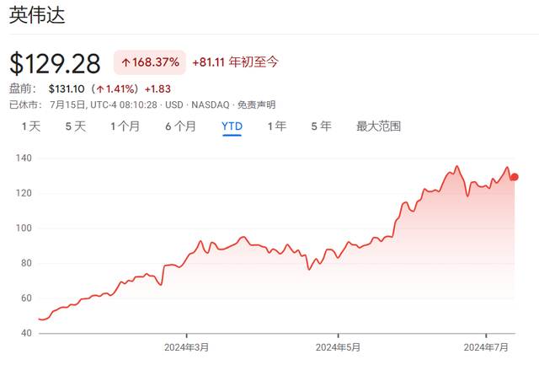
Task: Click the red endpoint dot on chart
Action: pos(515,177)
